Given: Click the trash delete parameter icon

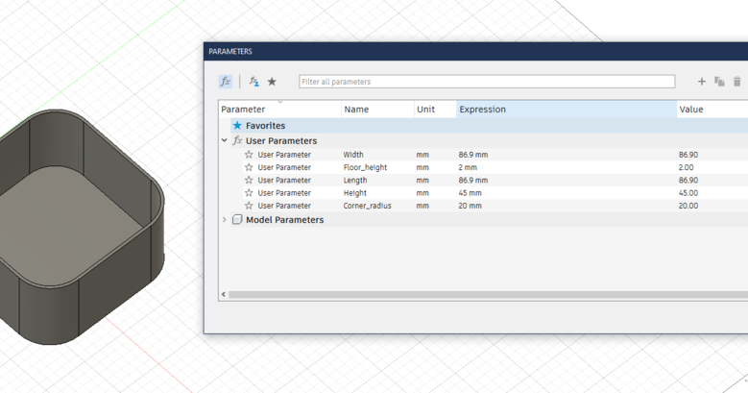Looking at the screenshot, I should click(736, 82).
